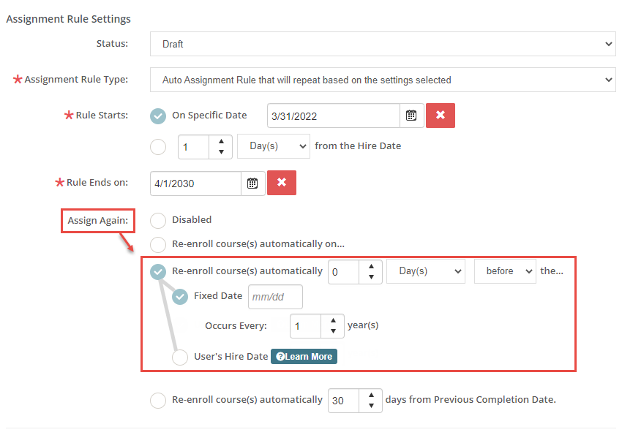Click the Rule Starts date field 3/31/2022
Image resolution: width=622 pixels, height=435 pixels.
click(x=334, y=116)
